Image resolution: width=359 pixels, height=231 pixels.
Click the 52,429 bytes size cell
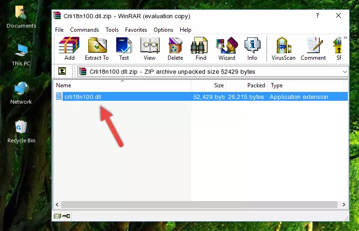pyautogui.click(x=209, y=97)
